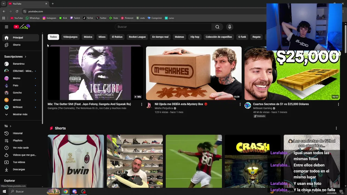The height and width of the screenshot is (195, 347).
Task: Open Principal home in sidebar
Action: [x=21, y=38]
